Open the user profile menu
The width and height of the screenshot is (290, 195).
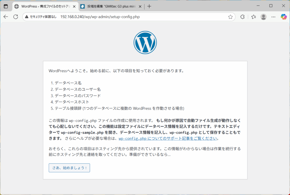tap(263, 17)
